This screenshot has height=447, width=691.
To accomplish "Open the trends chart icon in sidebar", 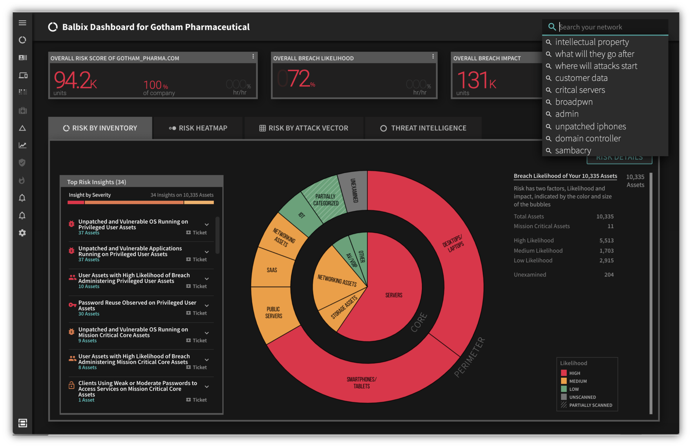I will pyautogui.click(x=22, y=145).
